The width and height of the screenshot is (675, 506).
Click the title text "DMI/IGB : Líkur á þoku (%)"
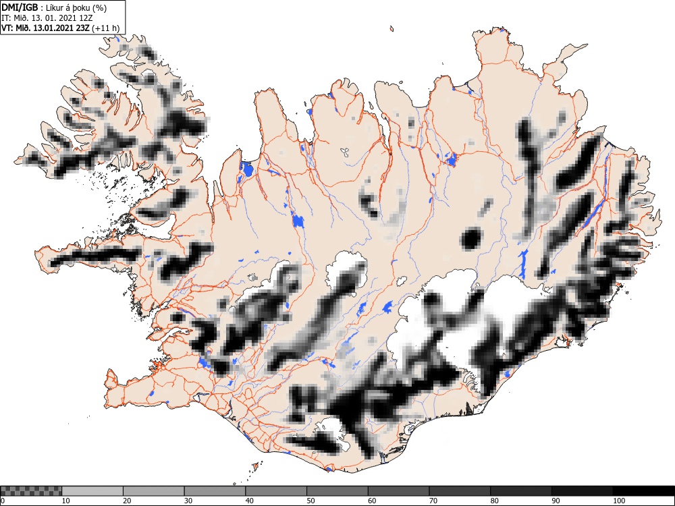(54, 7)
